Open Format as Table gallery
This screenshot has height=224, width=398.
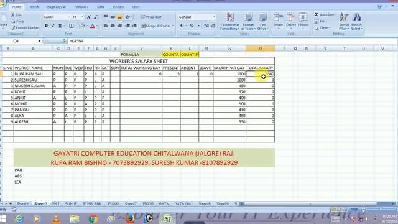(248, 22)
